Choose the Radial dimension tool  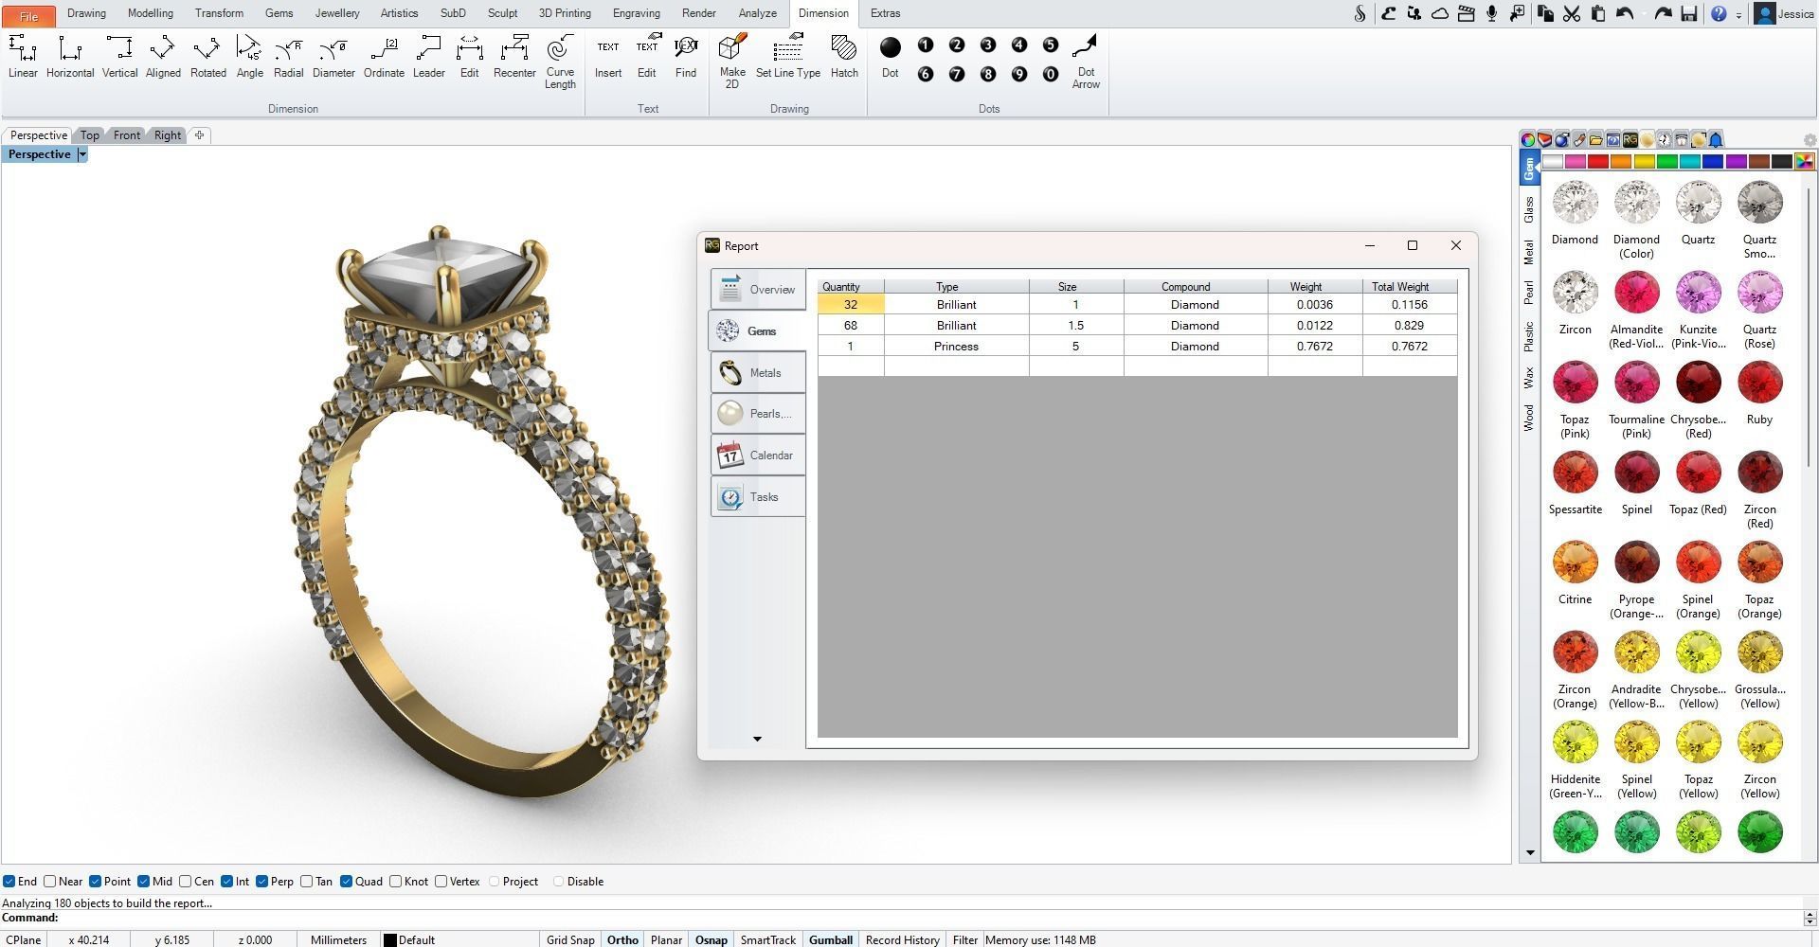coord(288,56)
